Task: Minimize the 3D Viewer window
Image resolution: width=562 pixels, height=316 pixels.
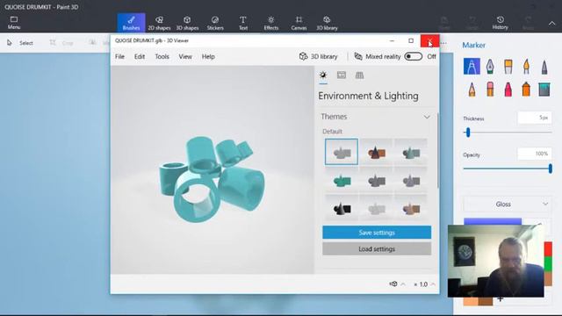Action: click(x=392, y=41)
